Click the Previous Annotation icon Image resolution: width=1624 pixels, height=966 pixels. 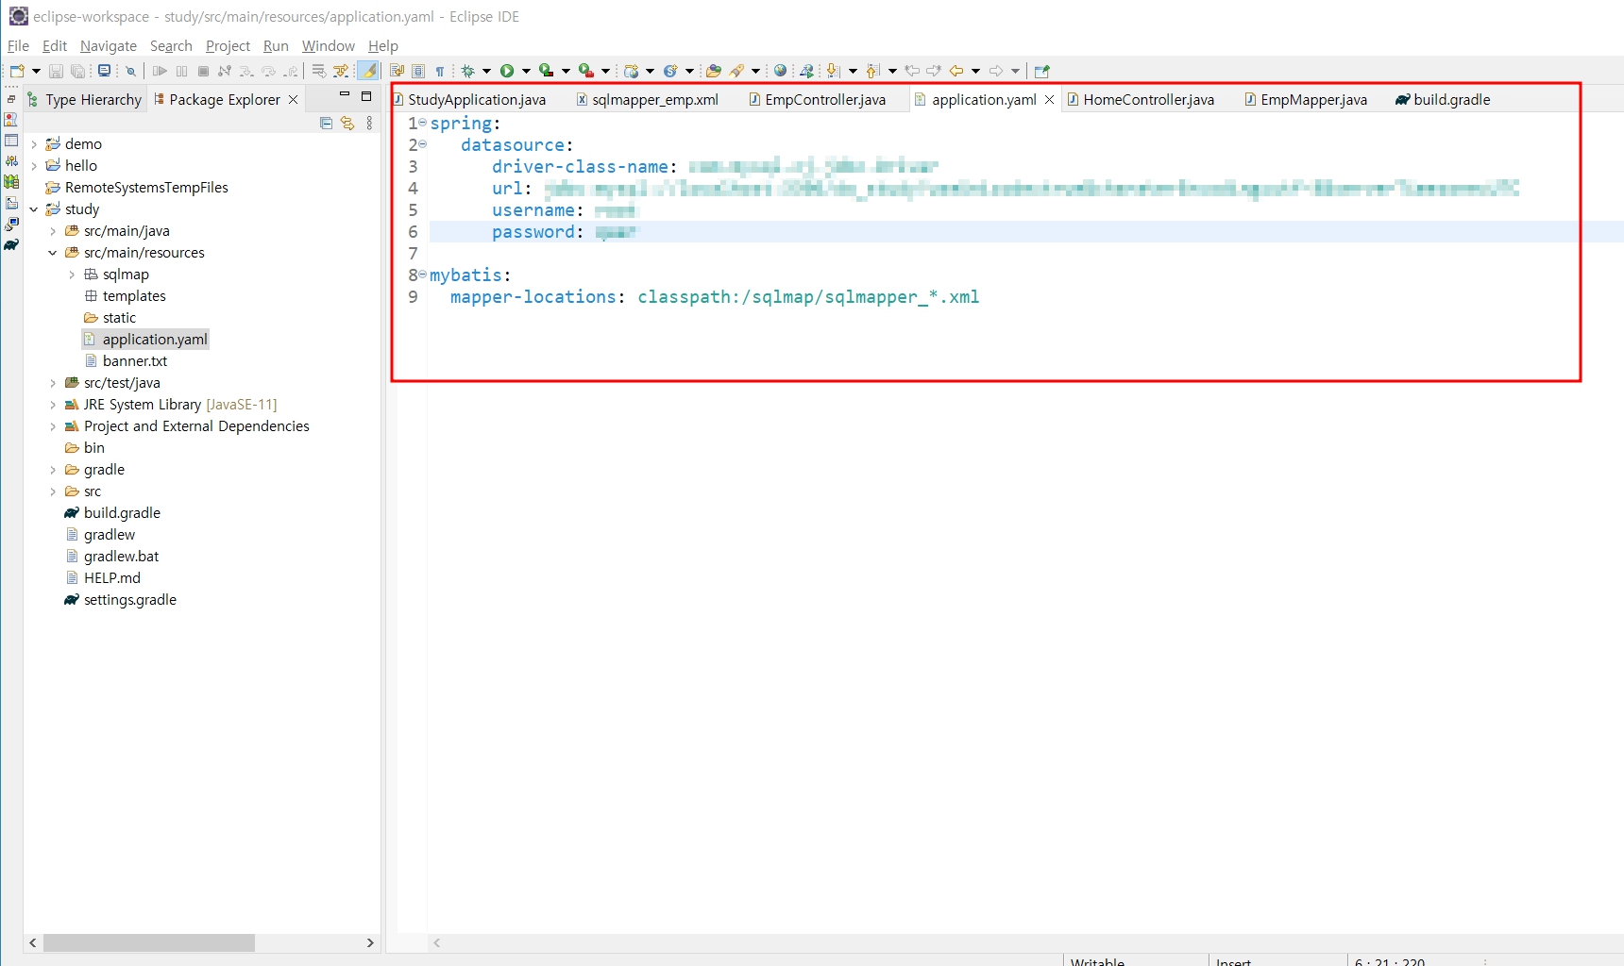pyautogui.click(x=872, y=71)
